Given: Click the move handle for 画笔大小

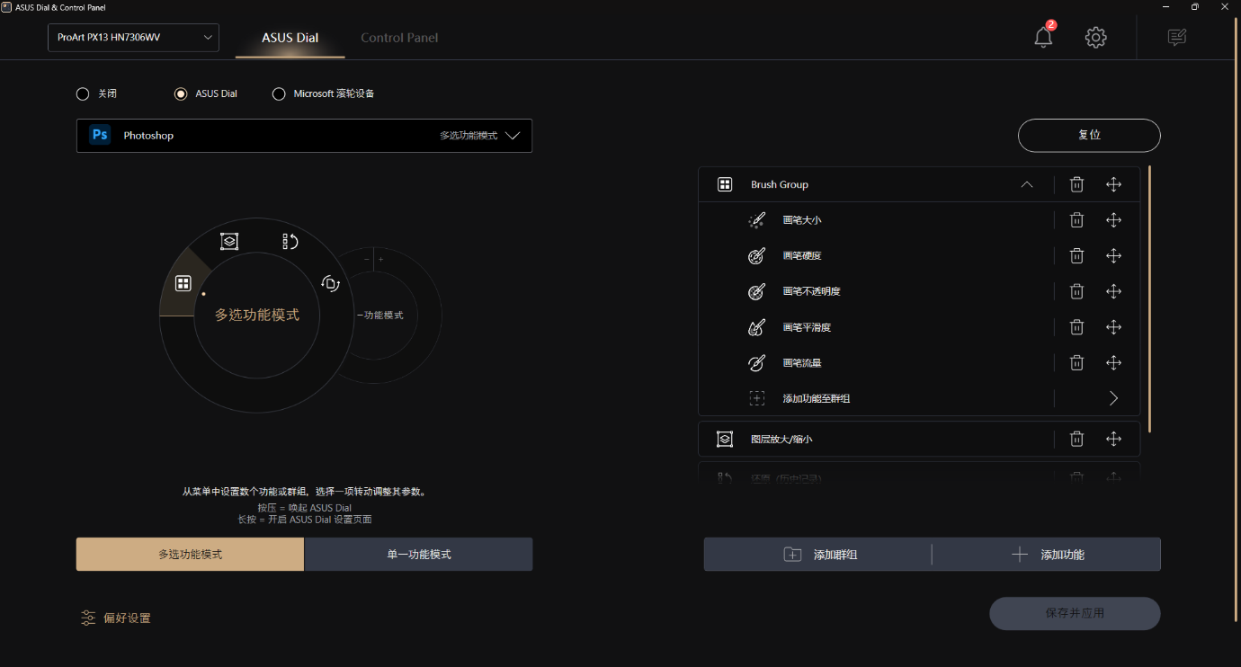Looking at the screenshot, I should coord(1113,220).
